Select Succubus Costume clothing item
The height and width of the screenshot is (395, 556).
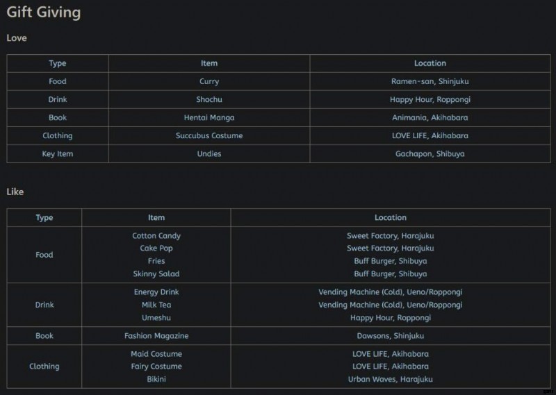[209, 136]
